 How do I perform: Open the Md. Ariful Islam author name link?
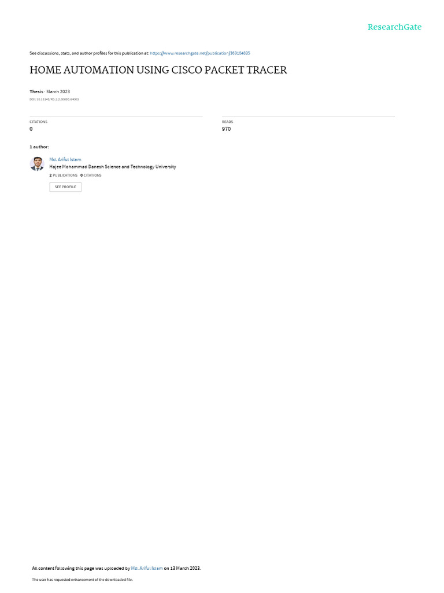pos(65,160)
